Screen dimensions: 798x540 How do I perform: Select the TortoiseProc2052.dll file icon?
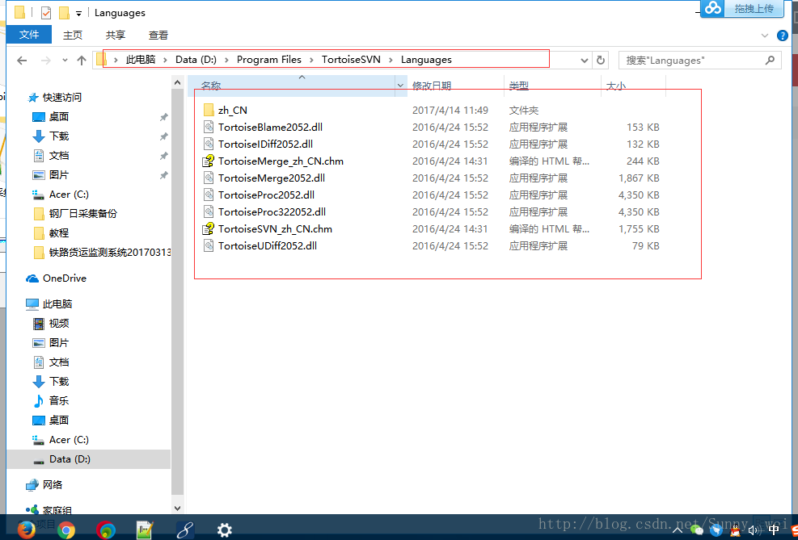208,195
